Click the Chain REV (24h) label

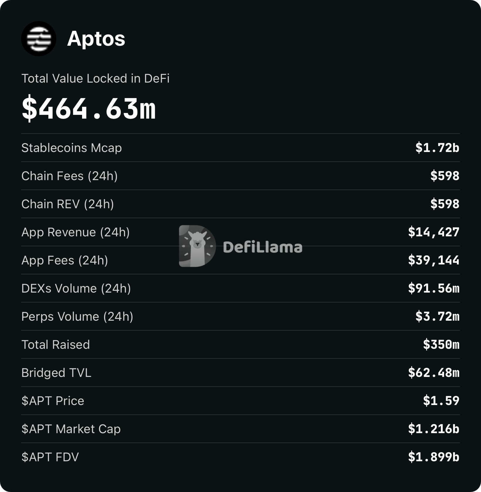point(68,204)
